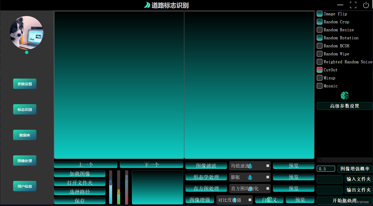This screenshot has height=206, width=373.
Task: Open the 对比度增强 dropdown
Action: tap(234, 200)
